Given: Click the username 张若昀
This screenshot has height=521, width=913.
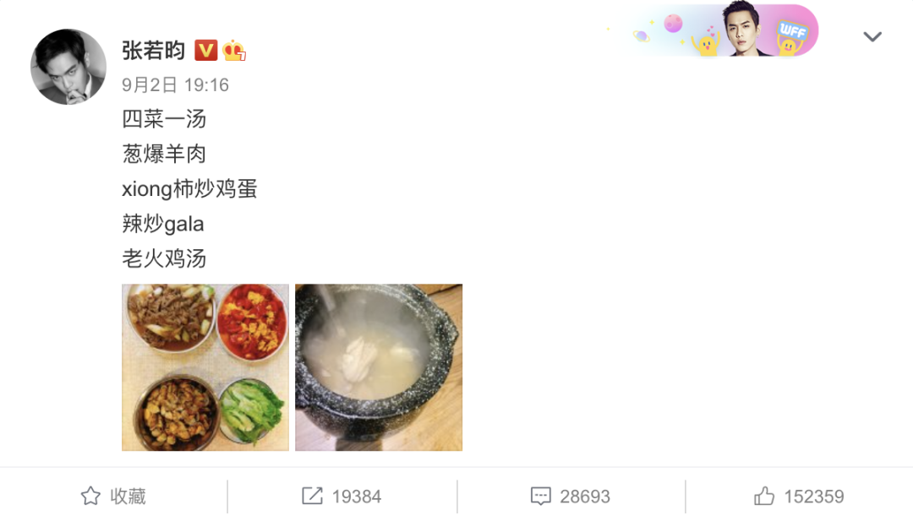Looking at the screenshot, I should [x=154, y=51].
